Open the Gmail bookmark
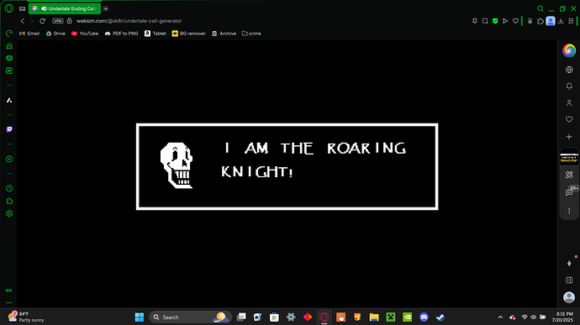Image resolution: width=580 pixels, height=325 pixels. [29, 34]
